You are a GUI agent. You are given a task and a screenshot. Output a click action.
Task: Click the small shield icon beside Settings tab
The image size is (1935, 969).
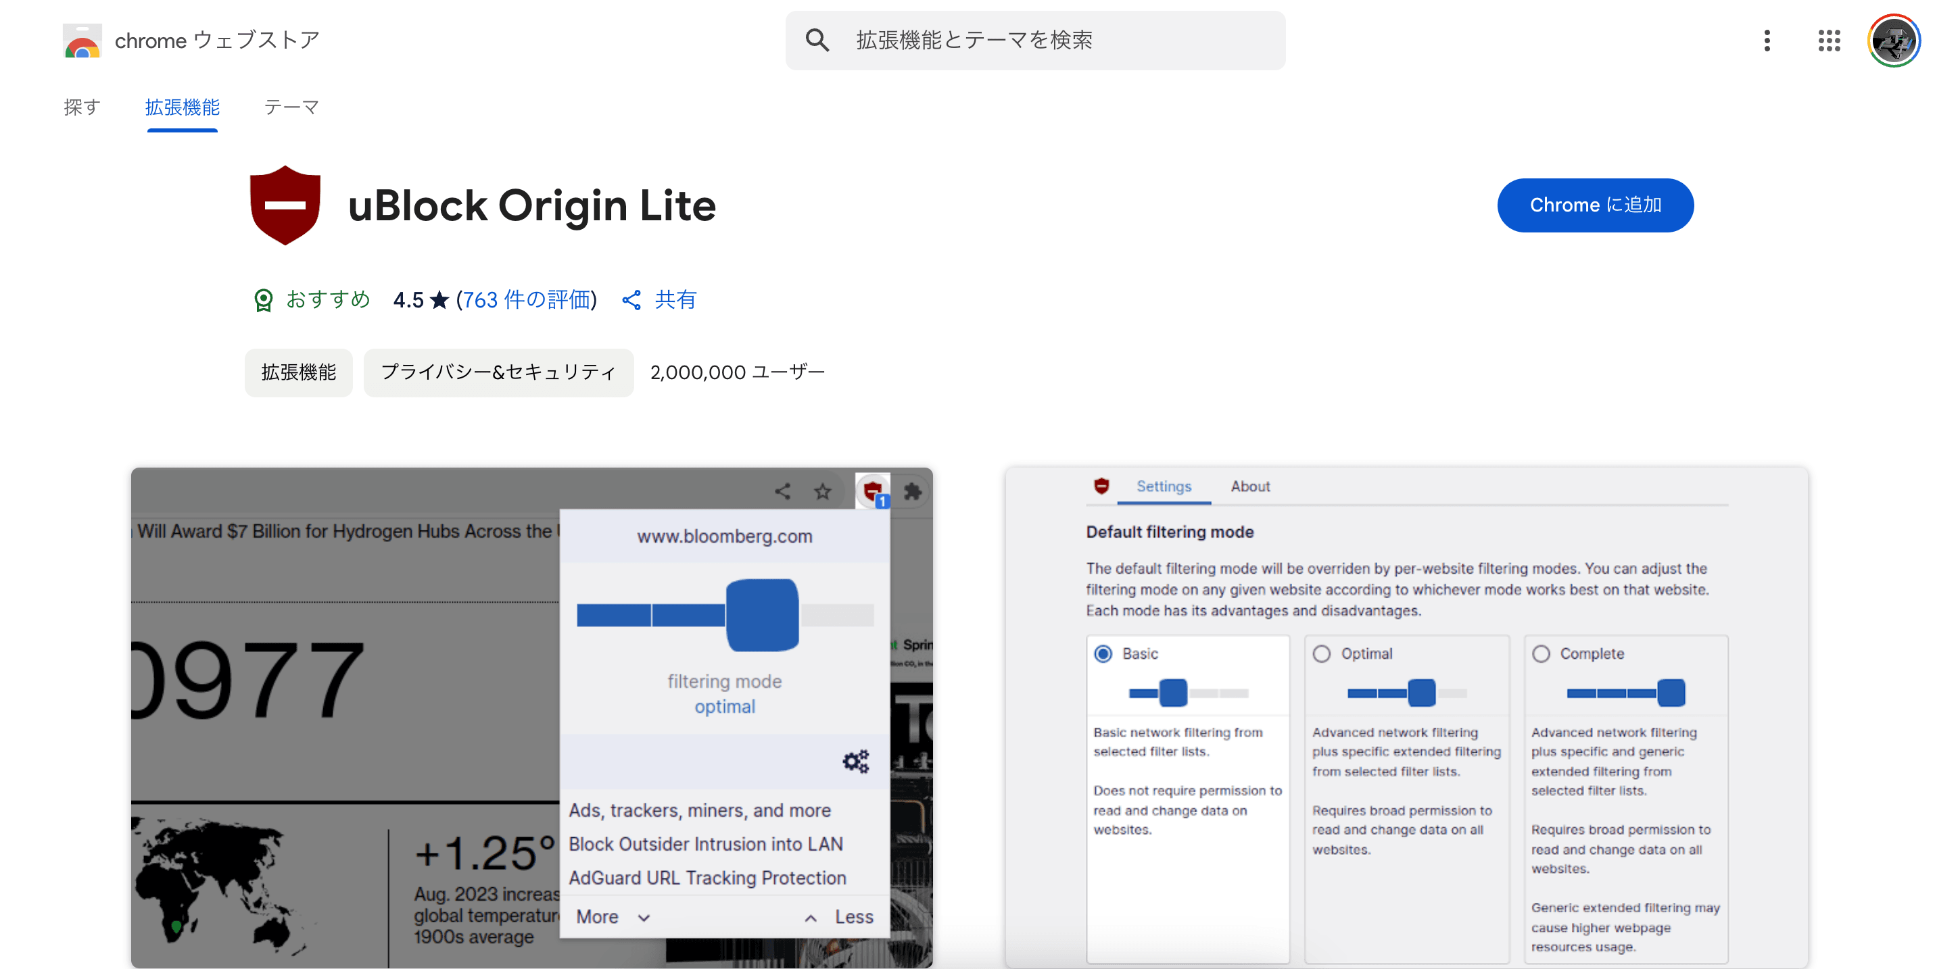pos(1101,487)
